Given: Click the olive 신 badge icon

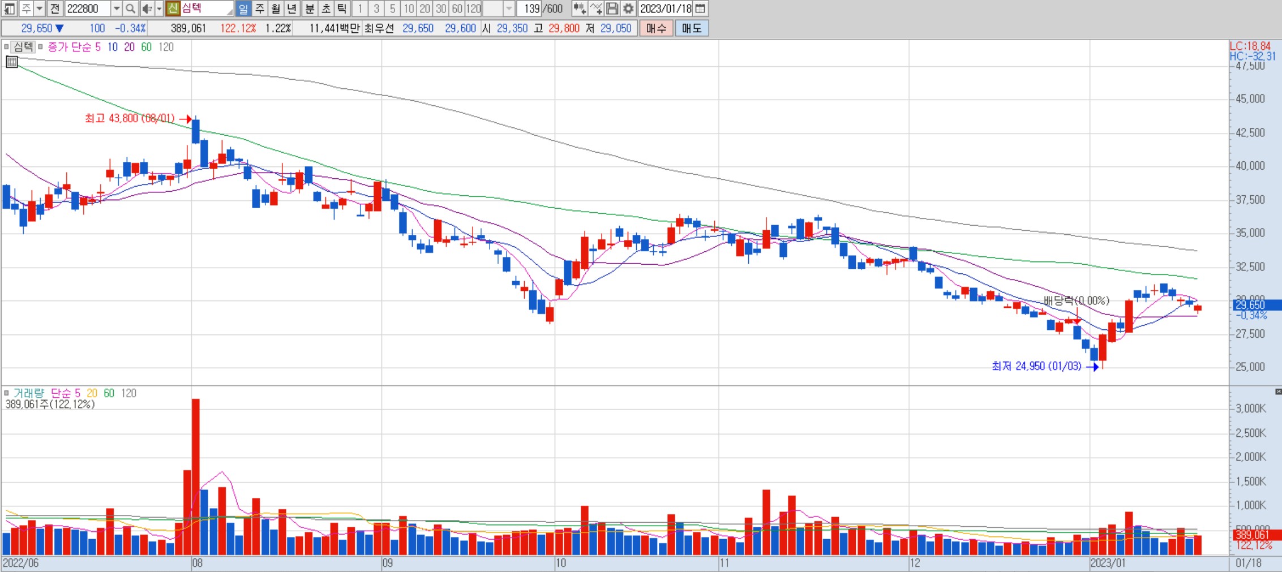Looking at the screenshot, I should 173,8.
